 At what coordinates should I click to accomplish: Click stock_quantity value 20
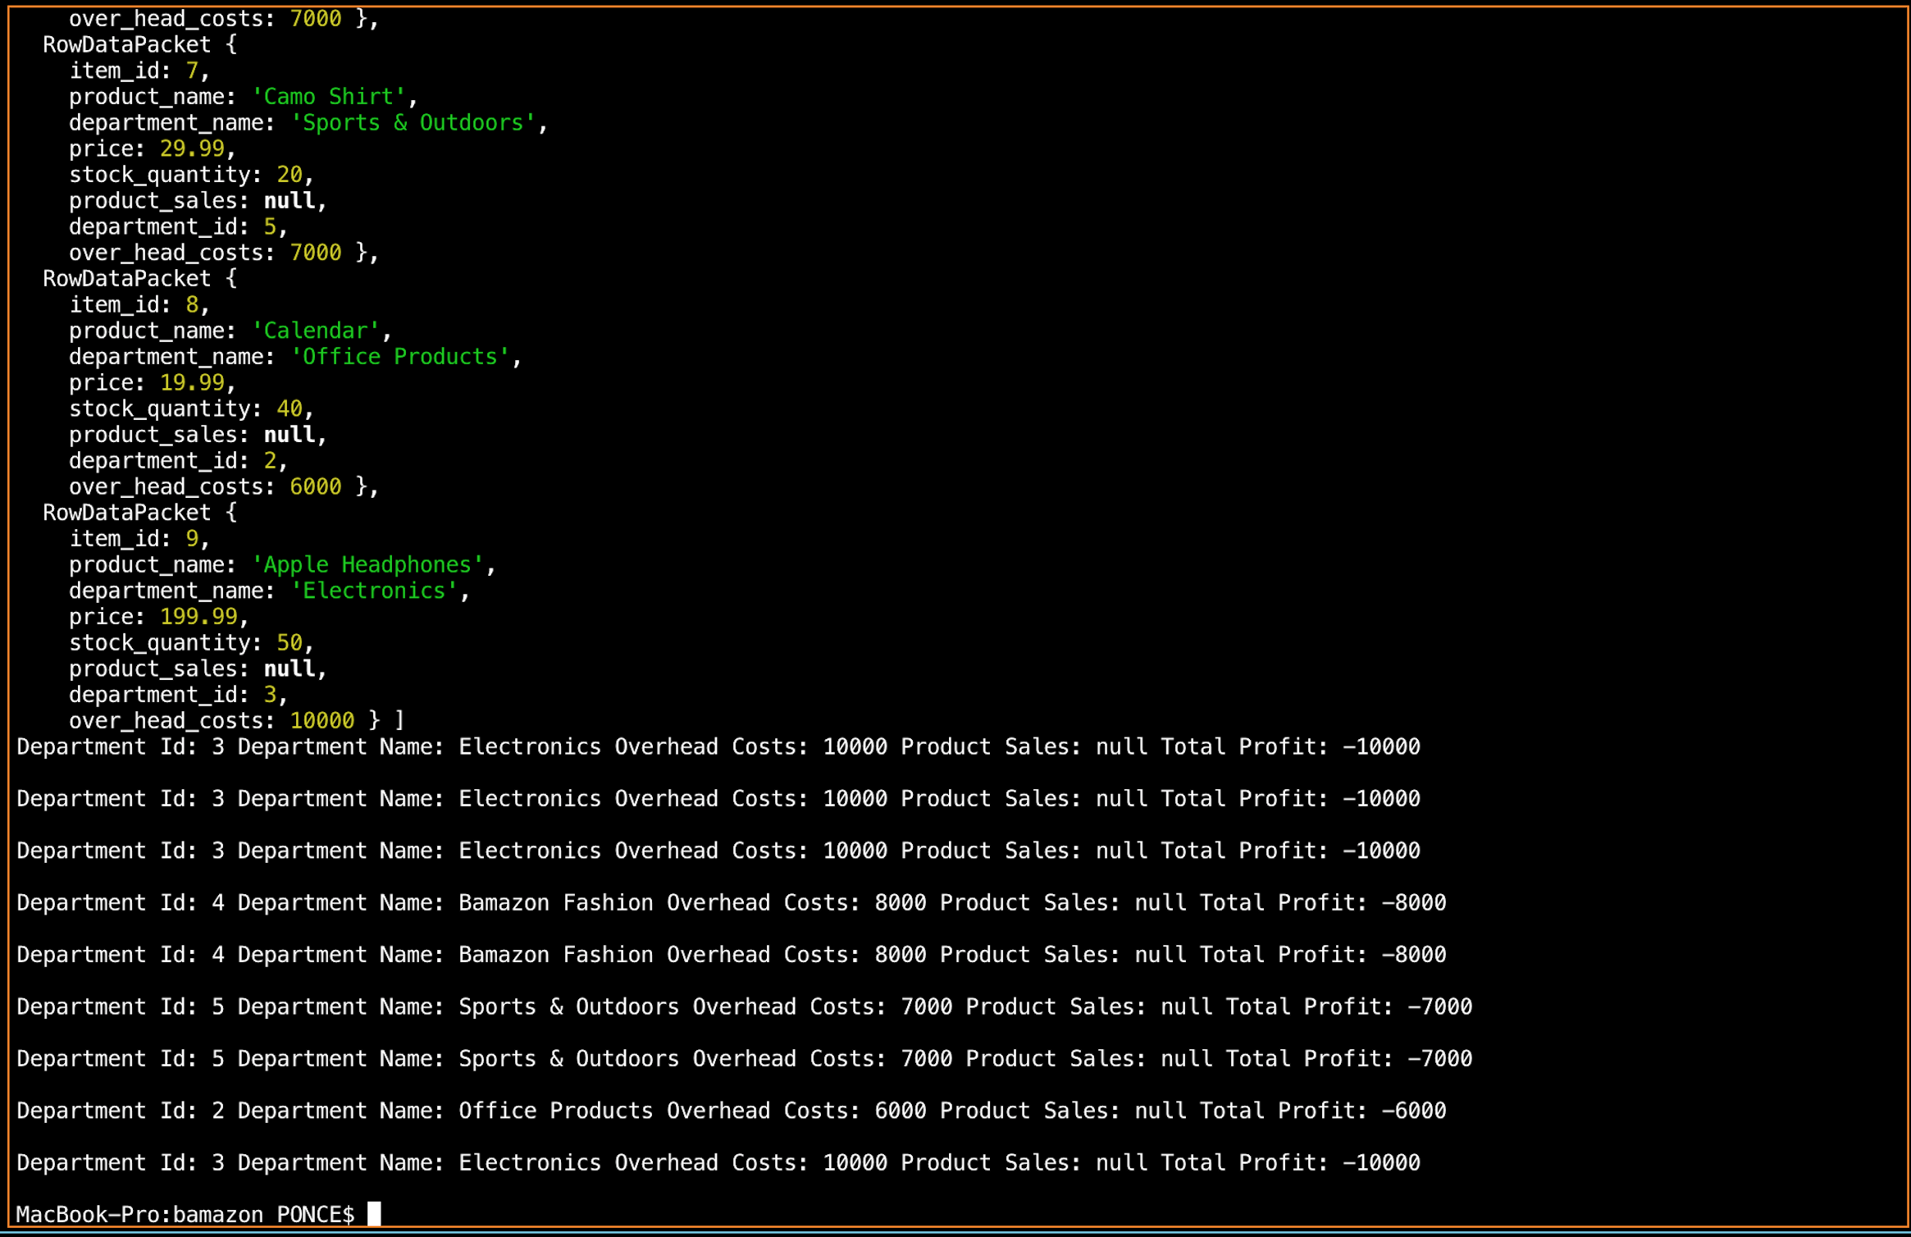tap(290, 175)
